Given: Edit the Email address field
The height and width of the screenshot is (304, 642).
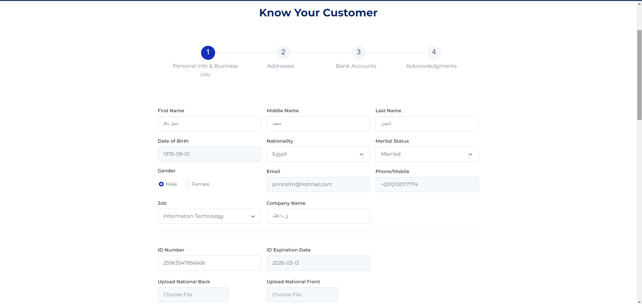Looking at the screenshot, I should click(x=318, y=184).
